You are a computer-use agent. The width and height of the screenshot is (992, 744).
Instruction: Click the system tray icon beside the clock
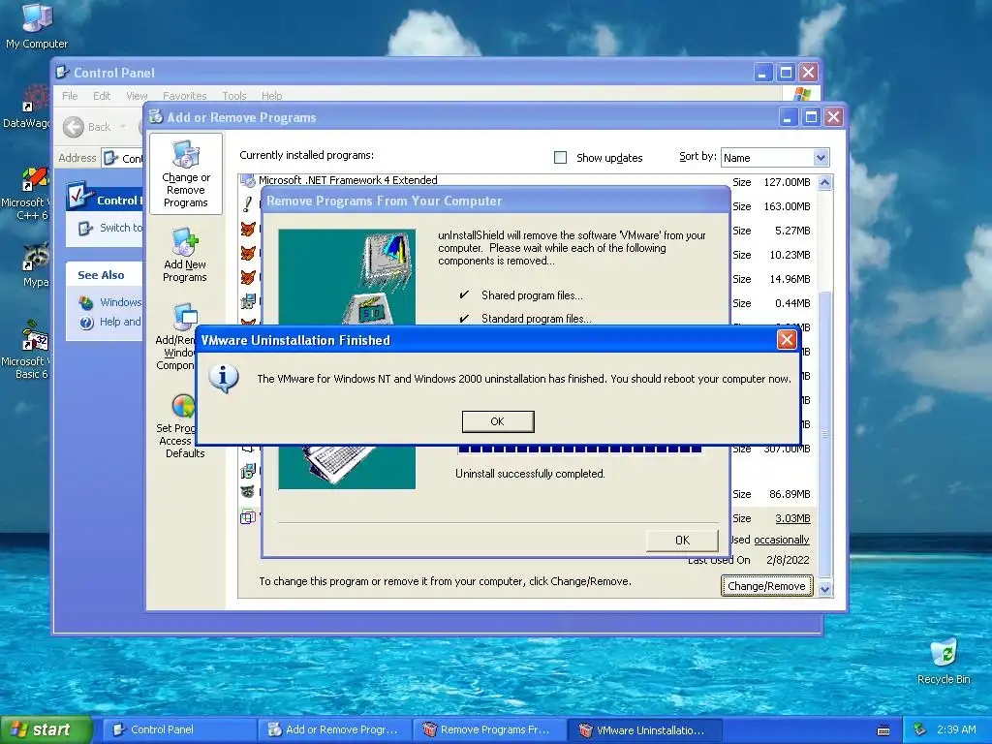920,729
